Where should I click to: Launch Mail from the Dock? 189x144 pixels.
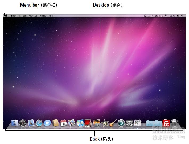point(31,123)
